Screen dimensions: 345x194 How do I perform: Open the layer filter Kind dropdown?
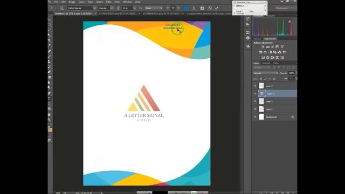(x=262, y=68)
